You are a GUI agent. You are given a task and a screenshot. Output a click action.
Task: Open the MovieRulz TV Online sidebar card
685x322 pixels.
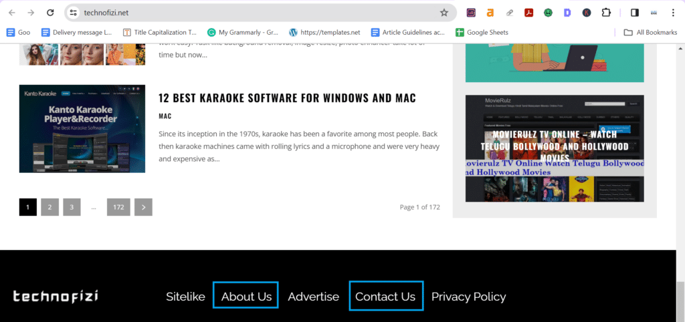(555, 148)
